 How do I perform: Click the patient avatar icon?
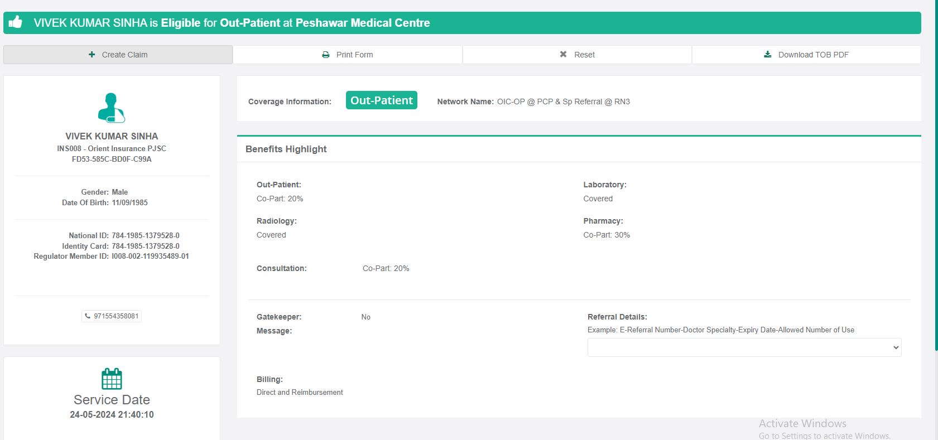coord(112,108)
